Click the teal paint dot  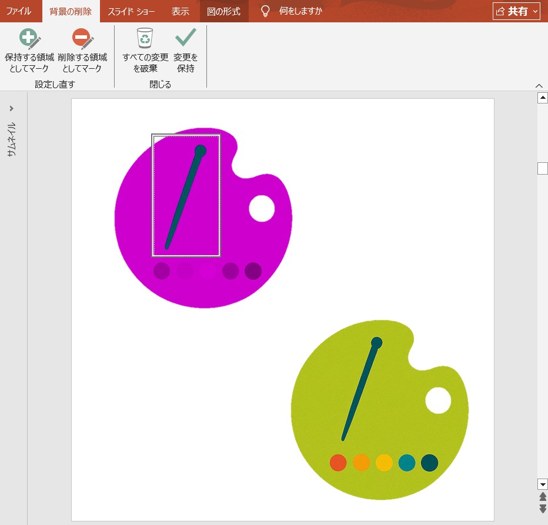(x=407, y=463)
